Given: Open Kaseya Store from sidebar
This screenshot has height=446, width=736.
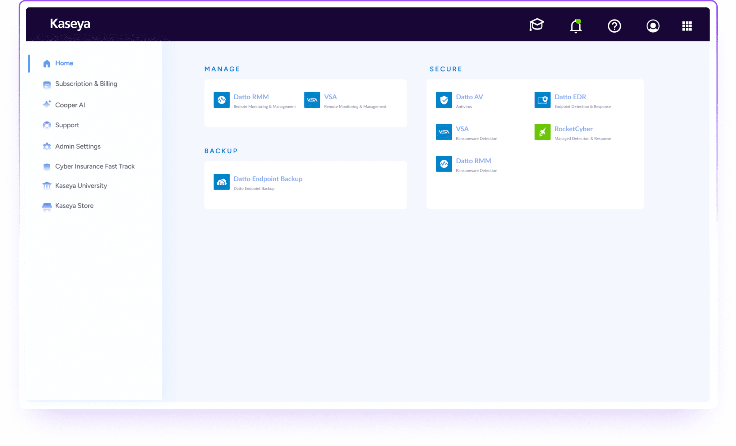Looking at the screenshot, I should coord(74,206).
